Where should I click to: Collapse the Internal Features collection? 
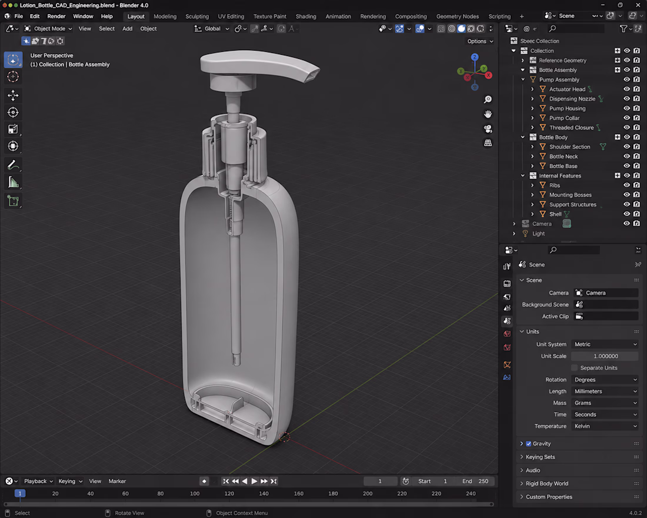[523, 175]
